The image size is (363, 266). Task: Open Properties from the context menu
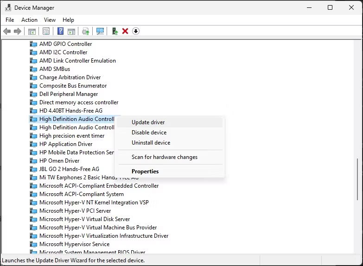tap(145, 171)
